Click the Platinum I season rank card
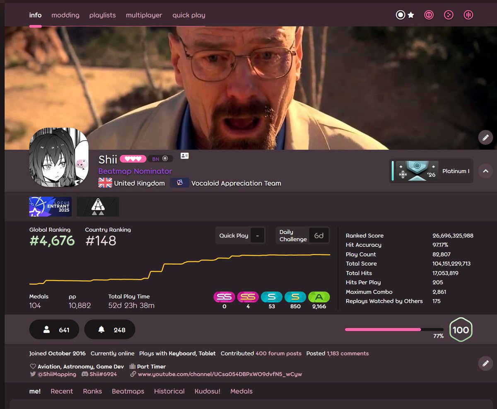This screenshot has width=497, height=409. point(432,171)
